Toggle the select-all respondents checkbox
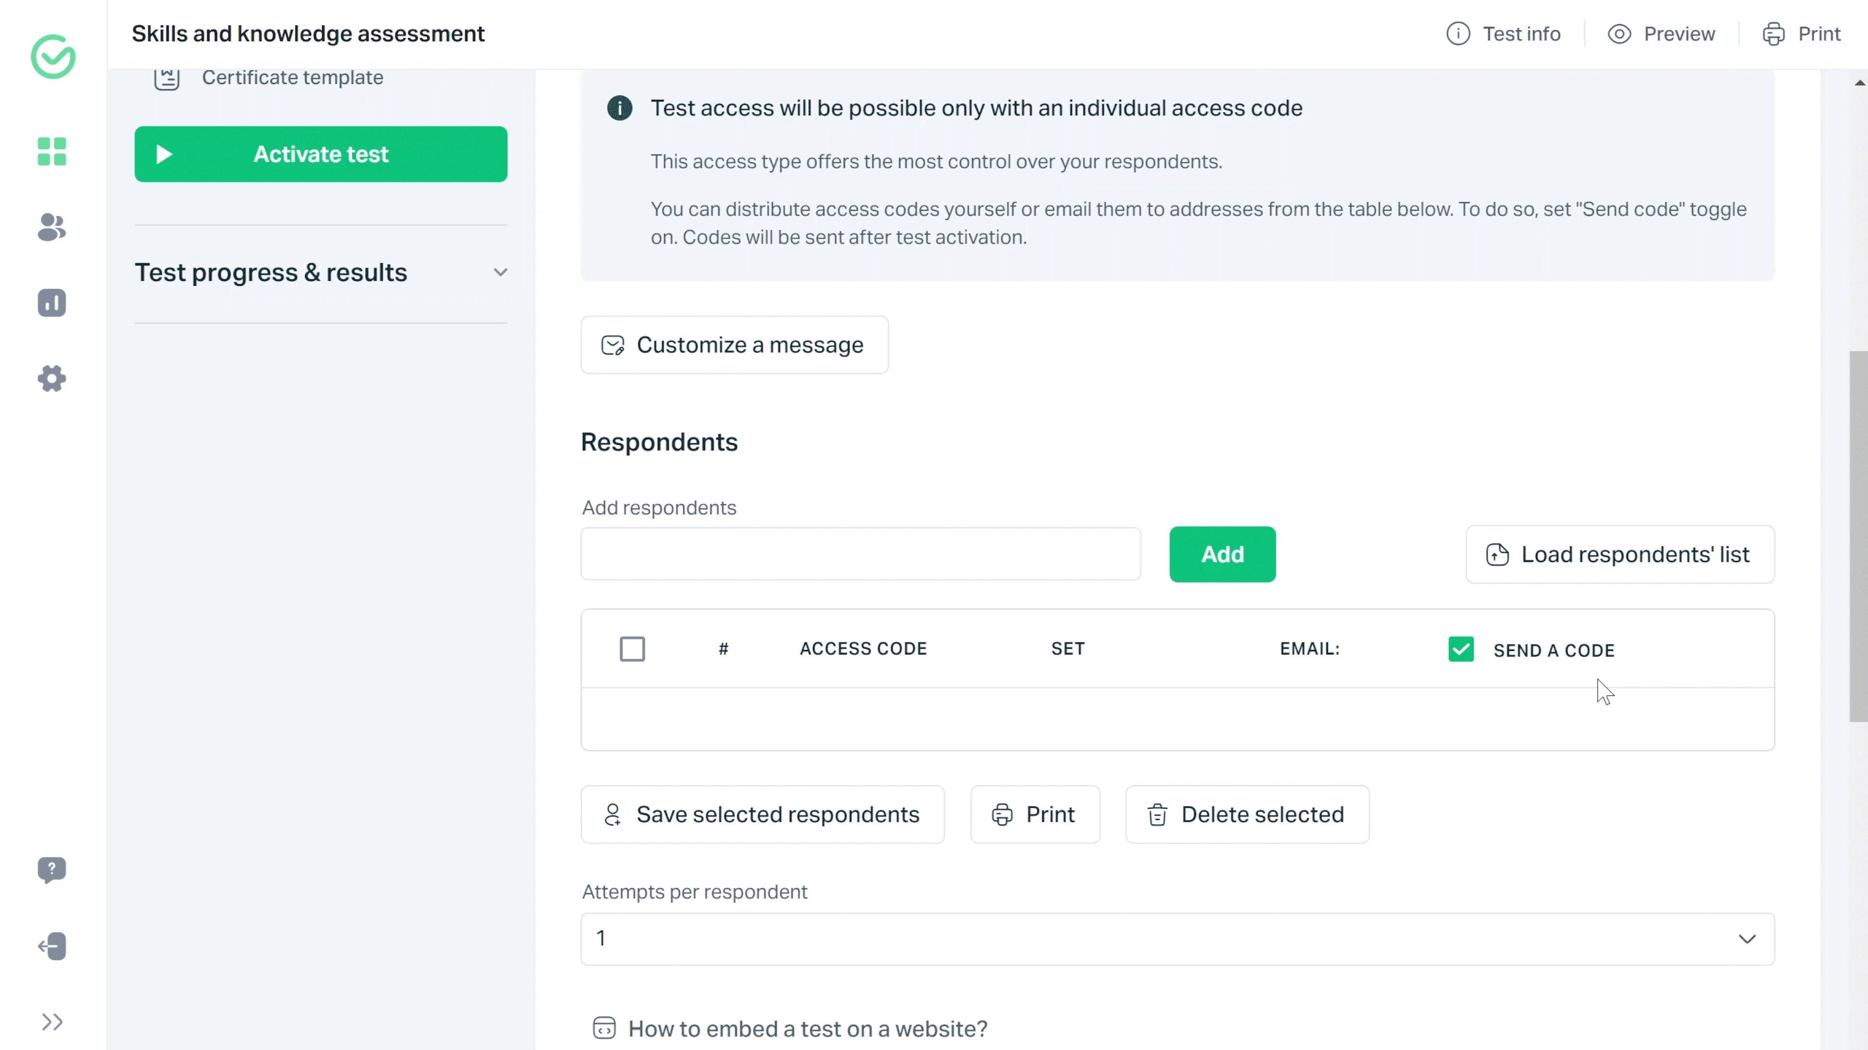 pos(632,649)
